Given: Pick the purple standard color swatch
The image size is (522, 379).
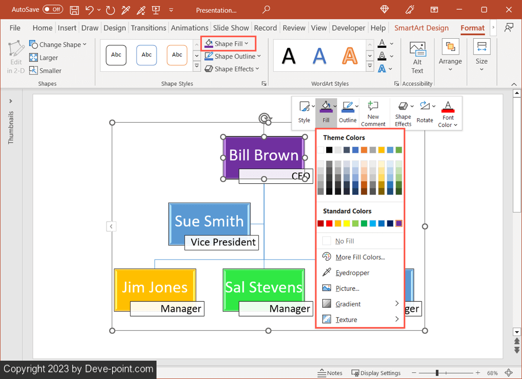Looking at the screenshot, I should [399, 224].
